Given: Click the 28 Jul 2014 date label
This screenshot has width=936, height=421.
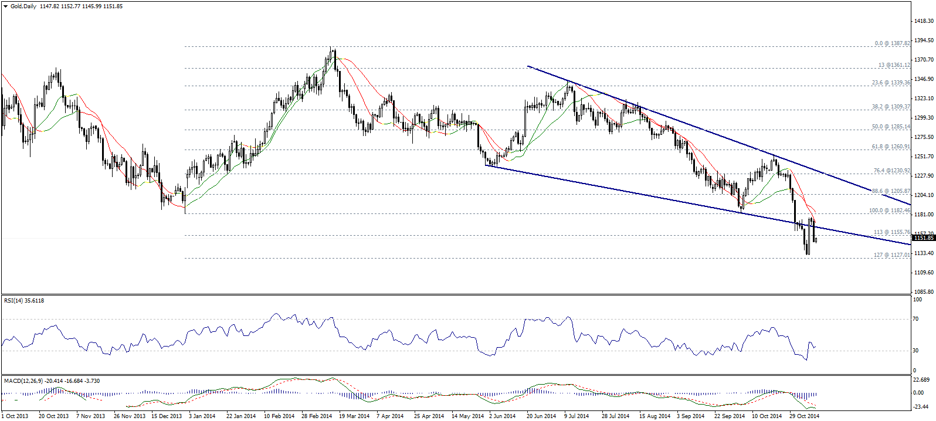Looking at the screenshot, I should 615,416.
